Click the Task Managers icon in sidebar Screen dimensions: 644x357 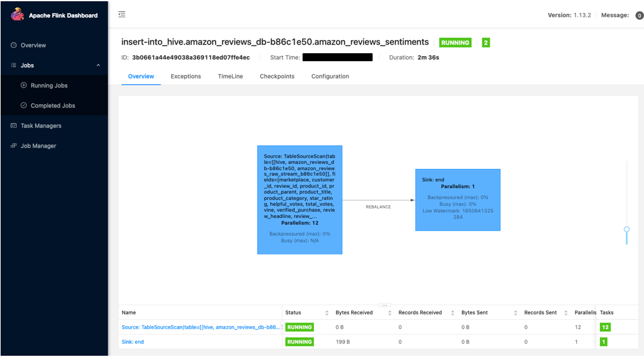point(14,126)
